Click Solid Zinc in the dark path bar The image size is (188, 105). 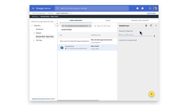(35, 16)
